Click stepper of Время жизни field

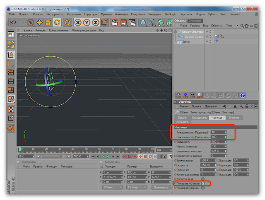[215, 160]
